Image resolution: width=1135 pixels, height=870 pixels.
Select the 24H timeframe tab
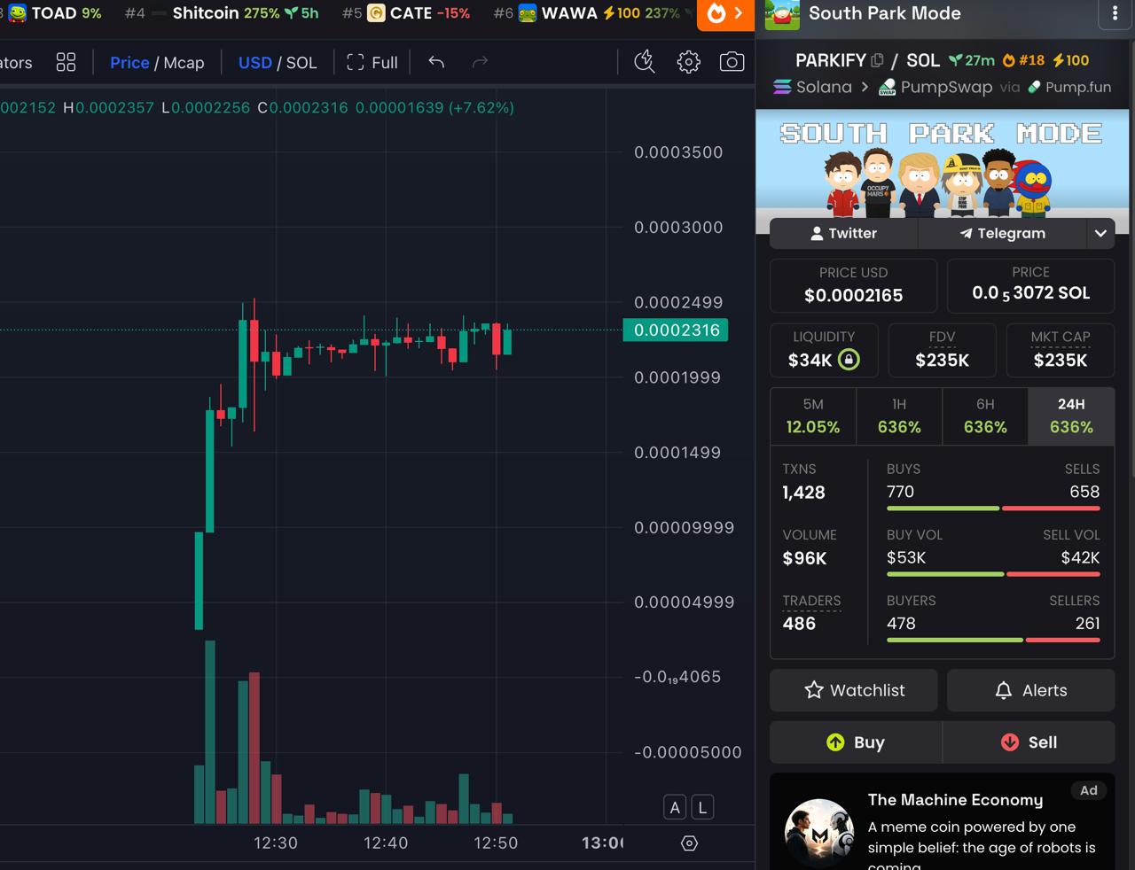[x=1071, y=416]
